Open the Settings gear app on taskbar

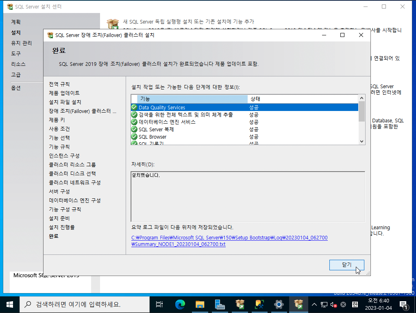(x=279, y=304)
